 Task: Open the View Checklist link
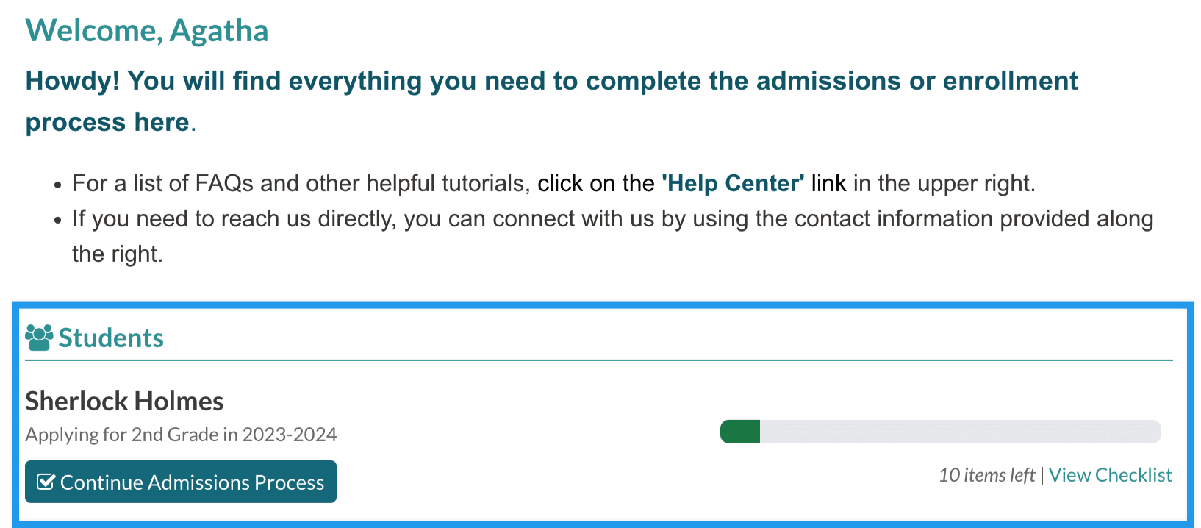(1110, 475)
